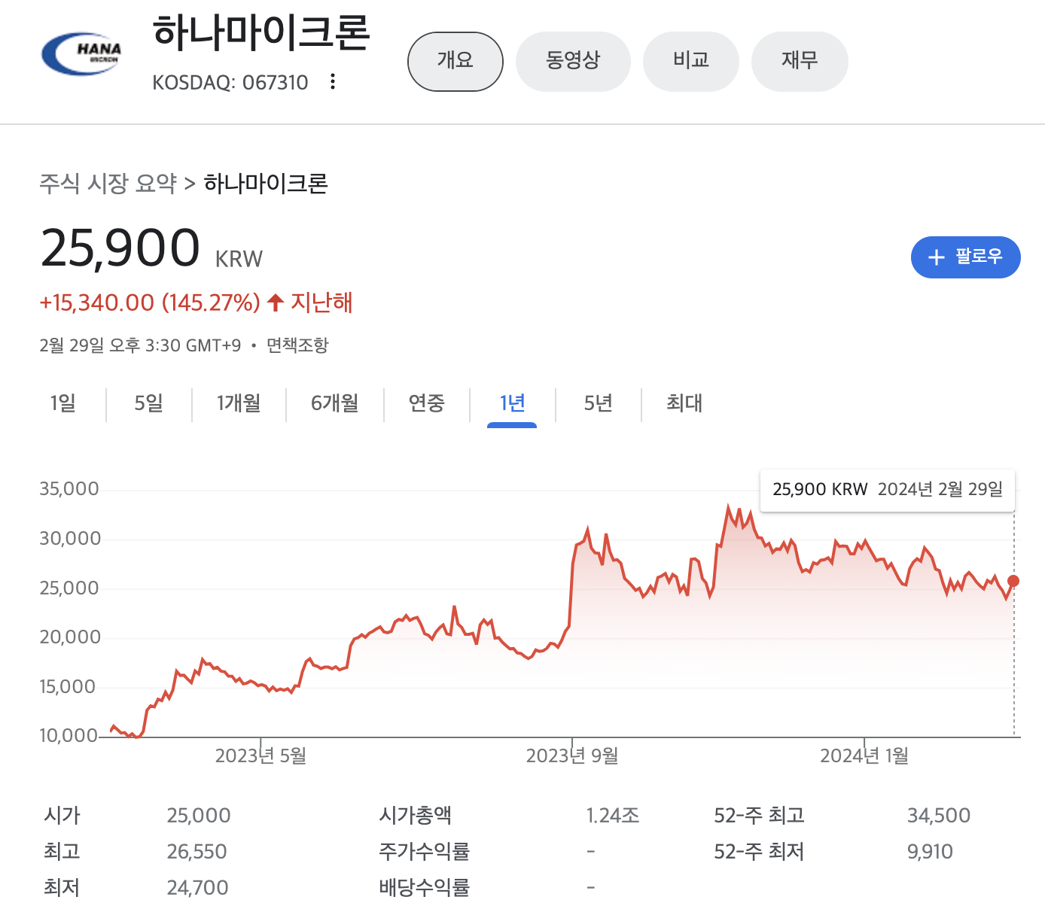Click the 35,000 y-axis label
Image resolution: width=1045 pixels, height=915 pixels.
69,489
